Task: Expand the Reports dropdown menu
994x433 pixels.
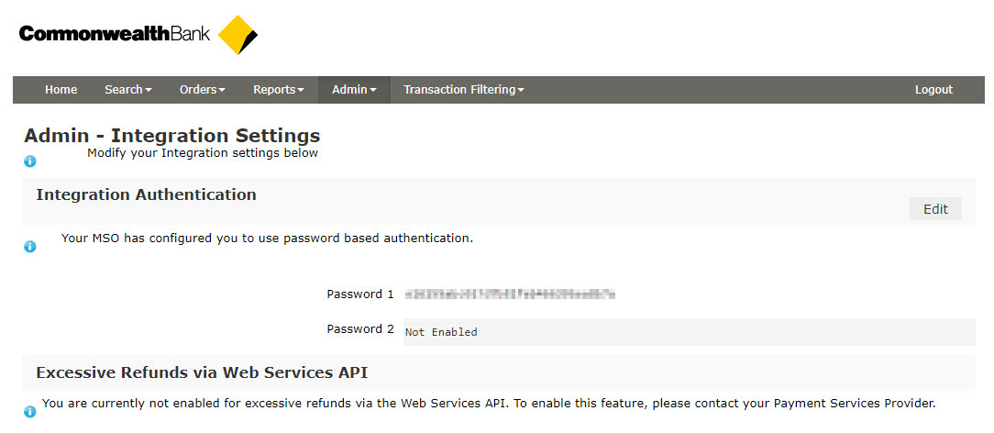Action: (x=278, y=90)
